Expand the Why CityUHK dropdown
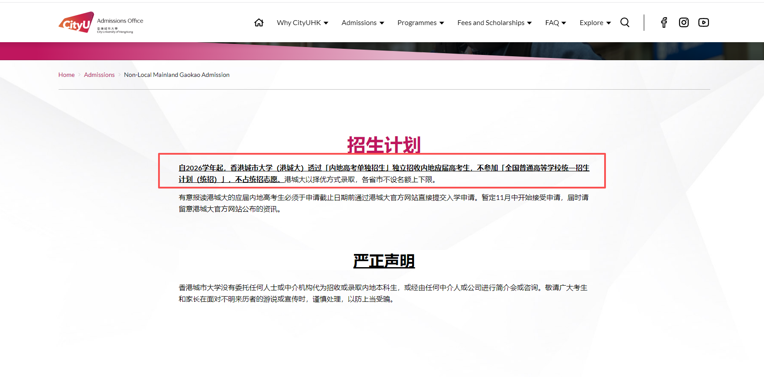Screen dimensions: 764x377 click(x=302, y=23)
